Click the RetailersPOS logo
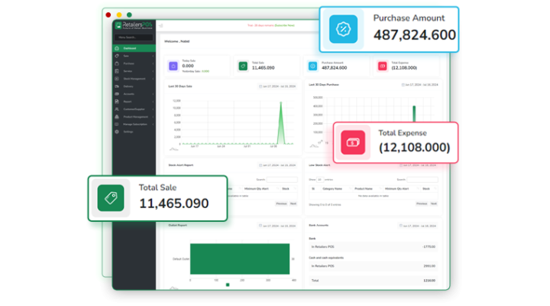The height and width of the screenshot is (306, 550). [x=134, y=25]
